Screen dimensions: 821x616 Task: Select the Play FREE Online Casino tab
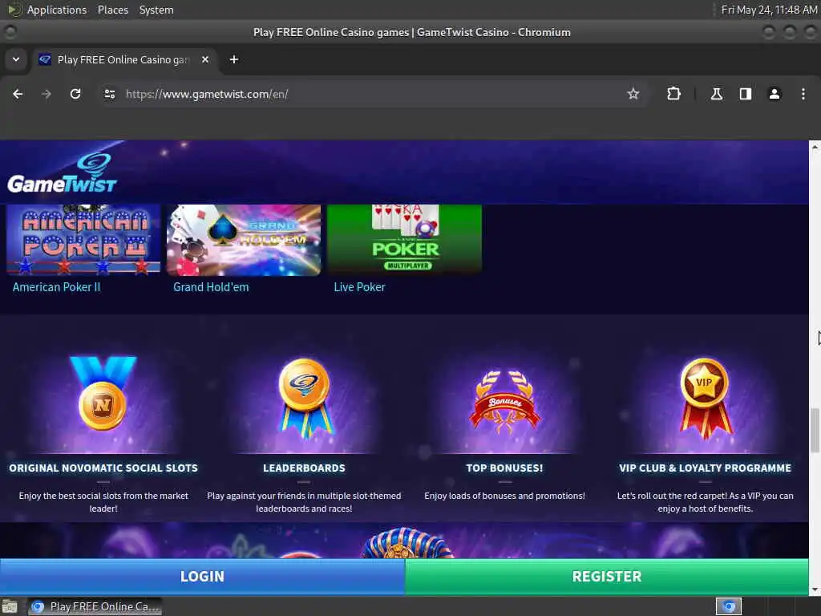coord(123,59)
